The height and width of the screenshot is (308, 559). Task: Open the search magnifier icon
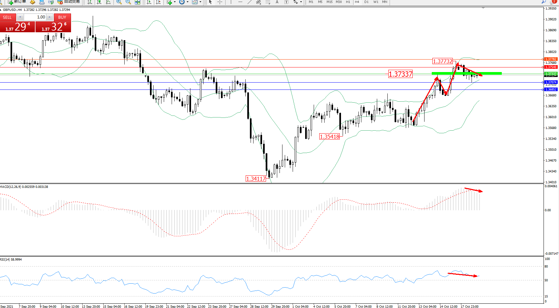pyautogui.click(x=544, y=2)
